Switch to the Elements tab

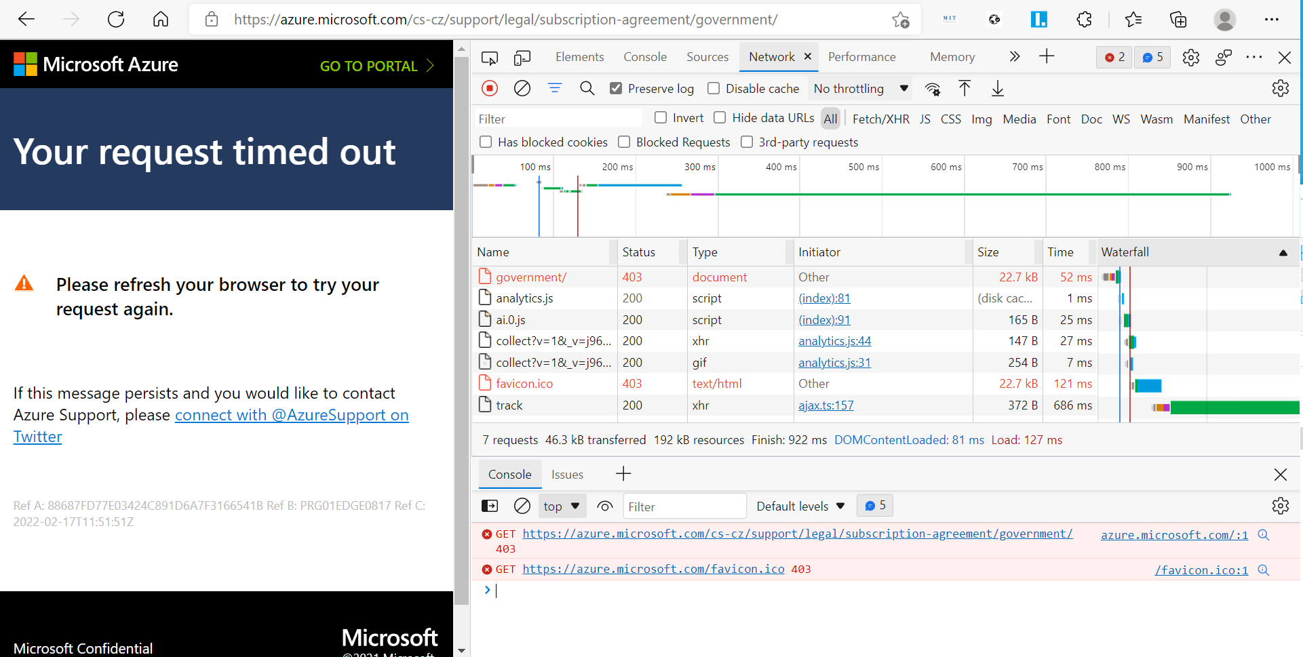[x=579, y=57]
